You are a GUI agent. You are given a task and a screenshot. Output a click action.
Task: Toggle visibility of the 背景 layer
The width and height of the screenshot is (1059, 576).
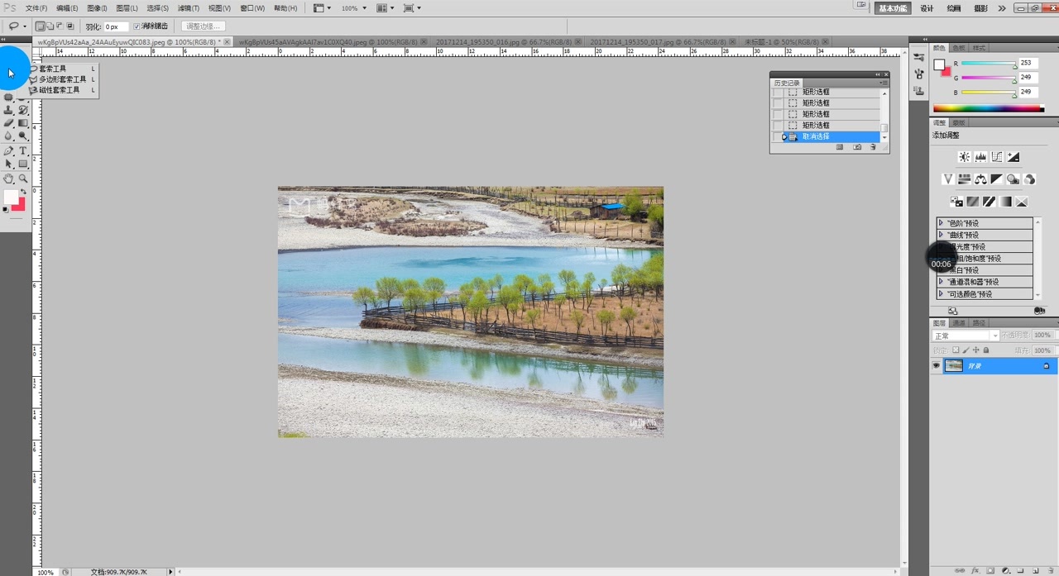click(x=937, y=365)
